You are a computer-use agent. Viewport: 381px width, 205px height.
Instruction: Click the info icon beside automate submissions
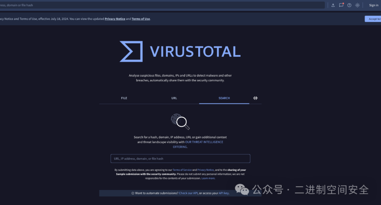tap(133, 193)
